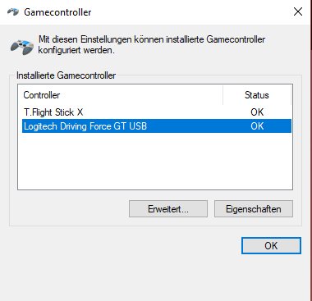
Task: Close the Gamecontroller dialog with the X
Action: pos(298,11)
